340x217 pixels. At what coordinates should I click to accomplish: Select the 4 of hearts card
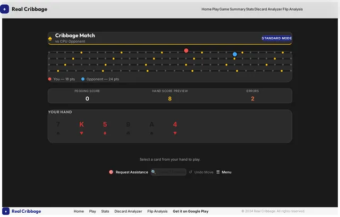(x=175, y=128)
